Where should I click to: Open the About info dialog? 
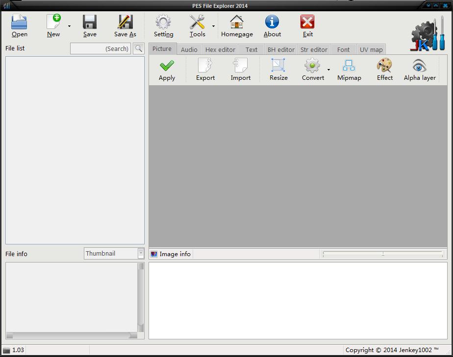pyautogui.click(x=272, y=26)
